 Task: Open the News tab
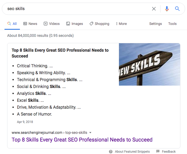pyautogui.click(x=30, y=24)
